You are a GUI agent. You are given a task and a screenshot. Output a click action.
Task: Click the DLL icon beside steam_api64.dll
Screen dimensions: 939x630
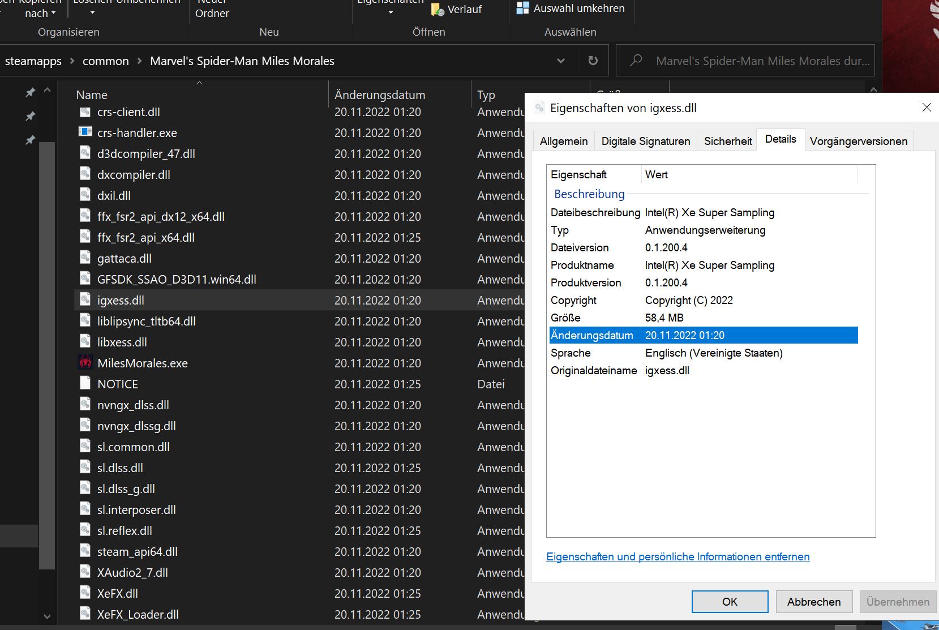85,551
